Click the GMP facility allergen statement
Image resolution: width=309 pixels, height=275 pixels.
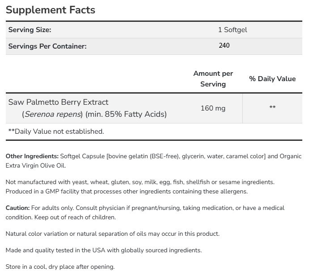(x=127, y=191)
